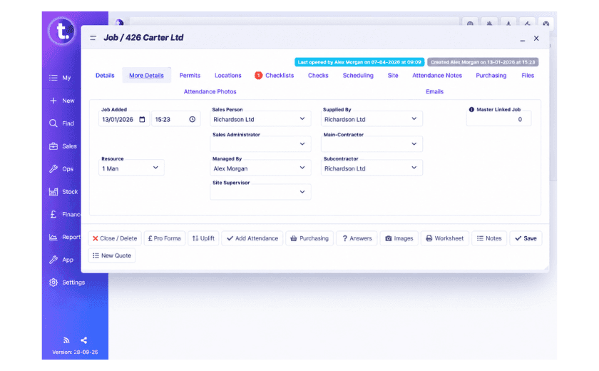Go to the Locations tab

pos(228,76)
